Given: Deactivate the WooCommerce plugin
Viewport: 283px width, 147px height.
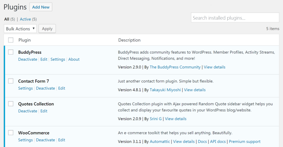Looking at the screenshot, I should coord(45,140).
